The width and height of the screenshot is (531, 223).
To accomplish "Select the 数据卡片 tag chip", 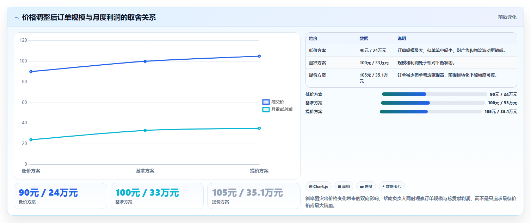I will point(392,186).
